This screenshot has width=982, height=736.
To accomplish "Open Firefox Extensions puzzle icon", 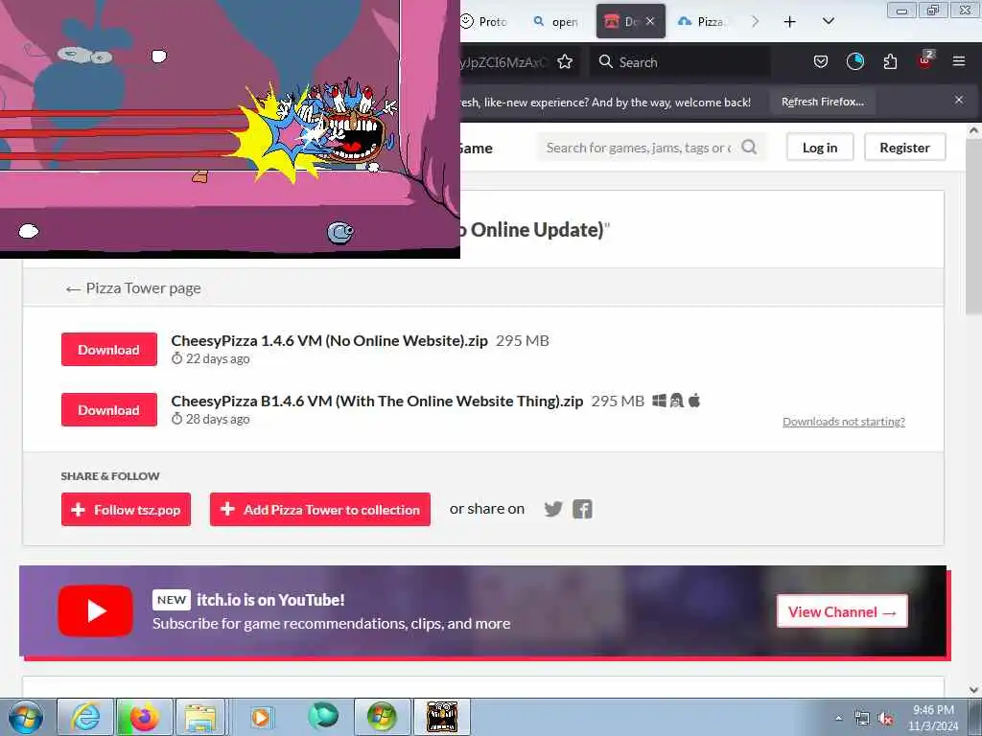I will point(890,61).
